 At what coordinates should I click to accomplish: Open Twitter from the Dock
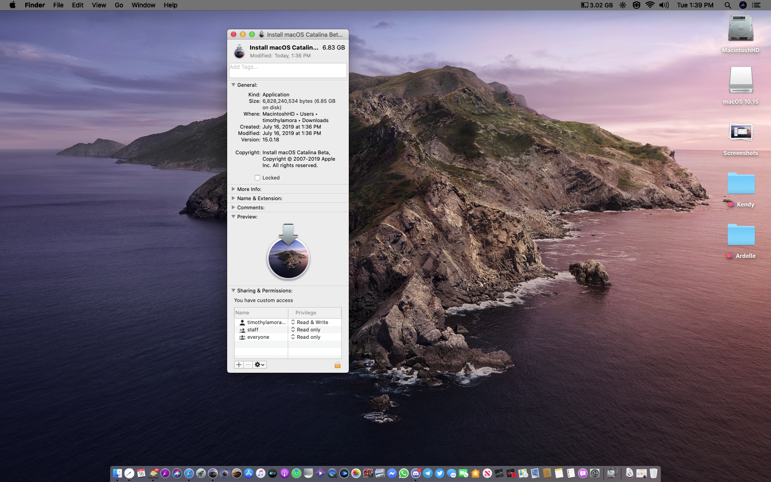[x=440, y=473]
